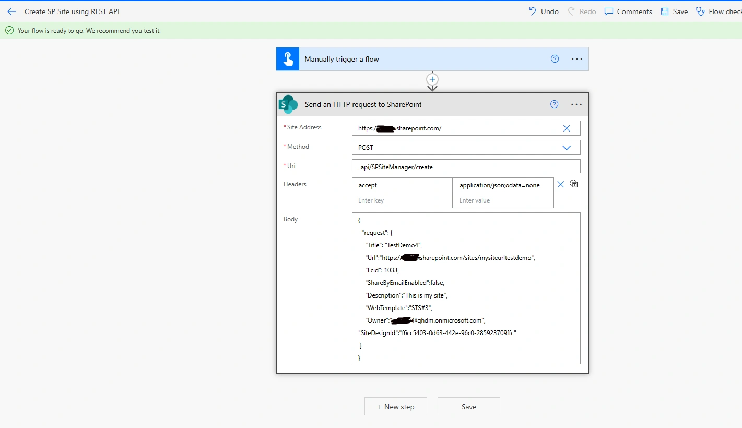Insert a new step with plus connector
This screenshot has width=742, height=428.
(x=432, y=79)
